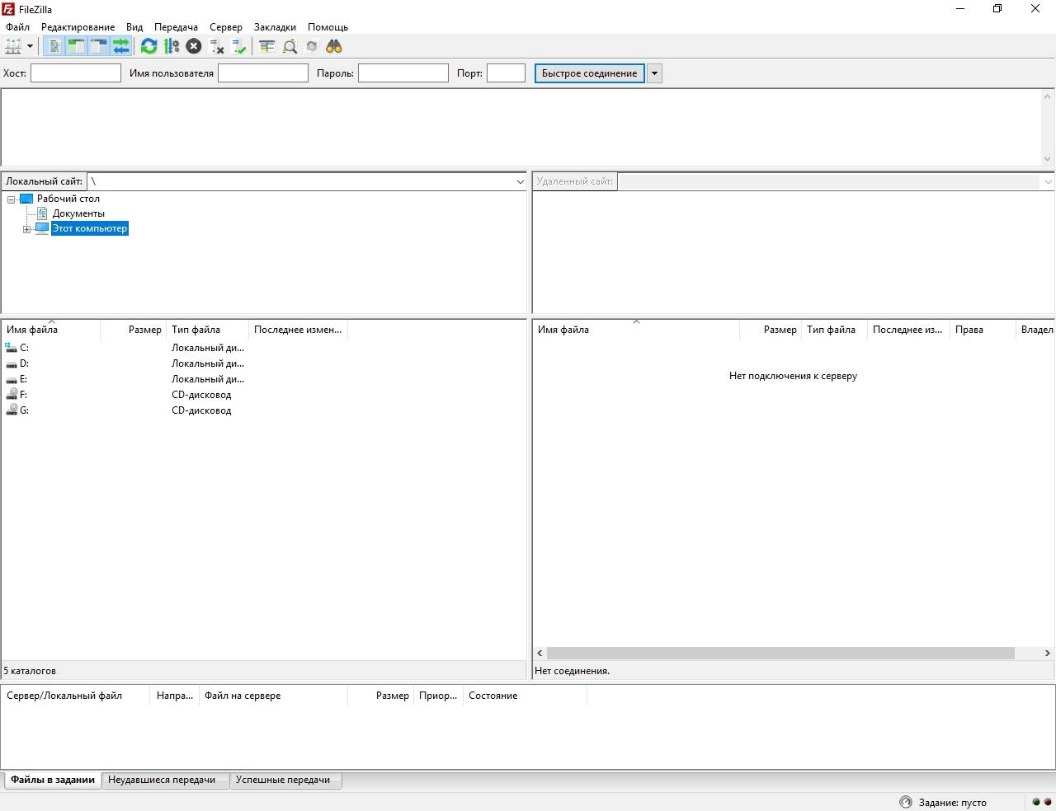Select Документы in local tree
Image resolution: width=1056 pixels, height=811 pixels.
point(78,213)
